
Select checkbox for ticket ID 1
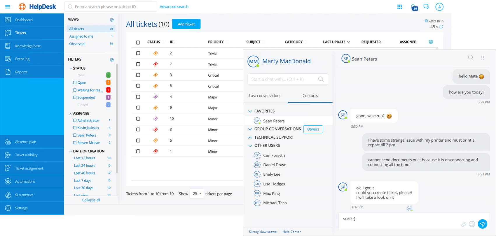click(x=138, y=152)
